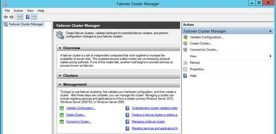276x134 pixels.
Task: Click green arrow icon beside Create Cluster link
Action: pos(62,115)
